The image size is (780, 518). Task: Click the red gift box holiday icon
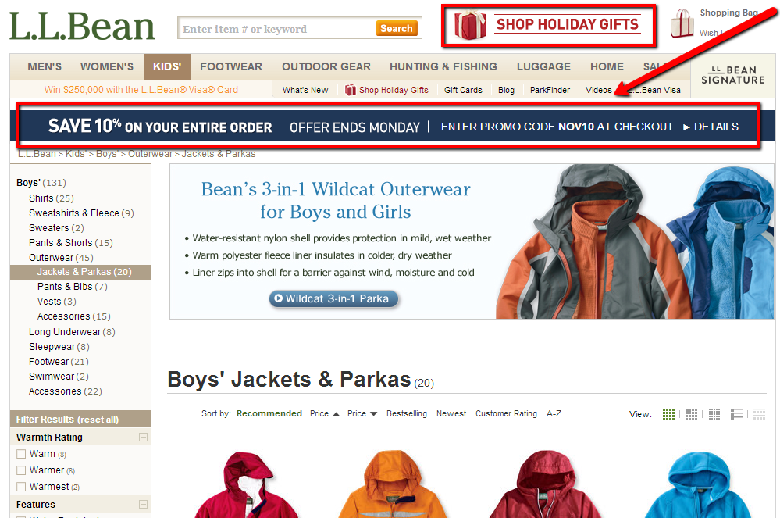point(469,25)
